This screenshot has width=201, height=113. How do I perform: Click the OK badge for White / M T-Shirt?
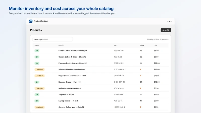pos(37,51)
